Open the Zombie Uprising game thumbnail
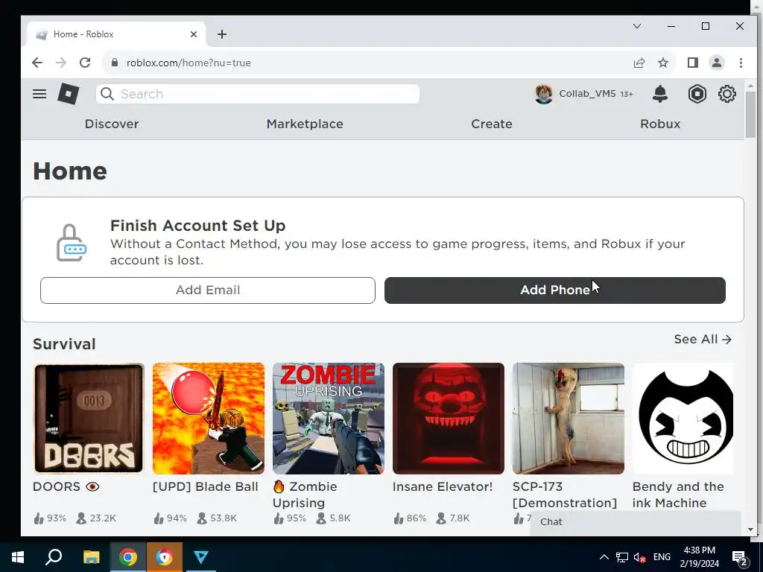Image resolution: width=763 pixels, height=572 pixels. [329, 419]
